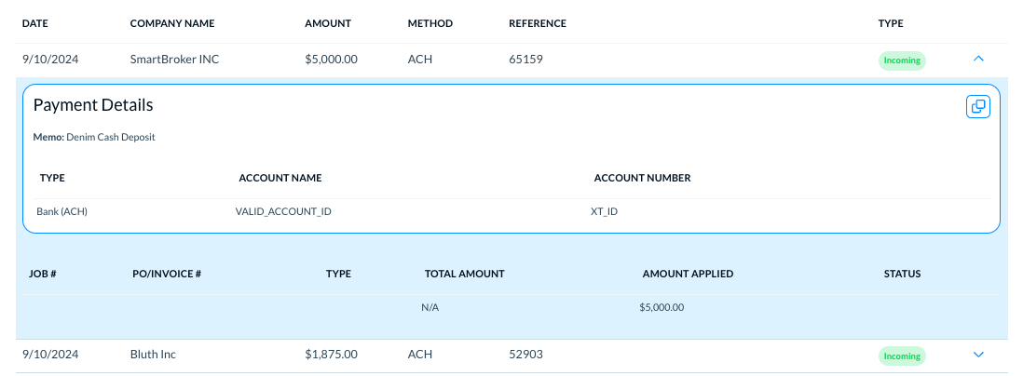Copy payment details using the copy icon
1023x376 pixels.
[x=977, y=106]
